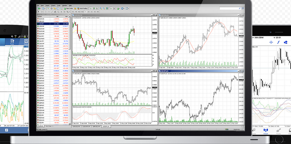
Task: Select the Horizontal Line drawing tool
Action: 49,11
